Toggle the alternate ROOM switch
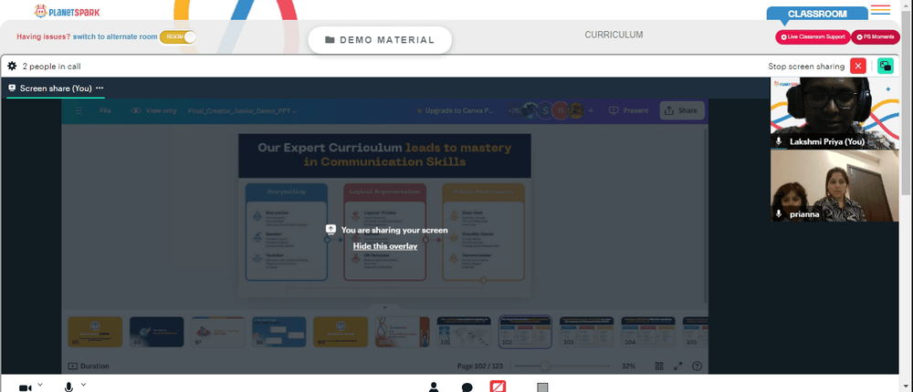The image size is (913, 392). click(178, 36)
